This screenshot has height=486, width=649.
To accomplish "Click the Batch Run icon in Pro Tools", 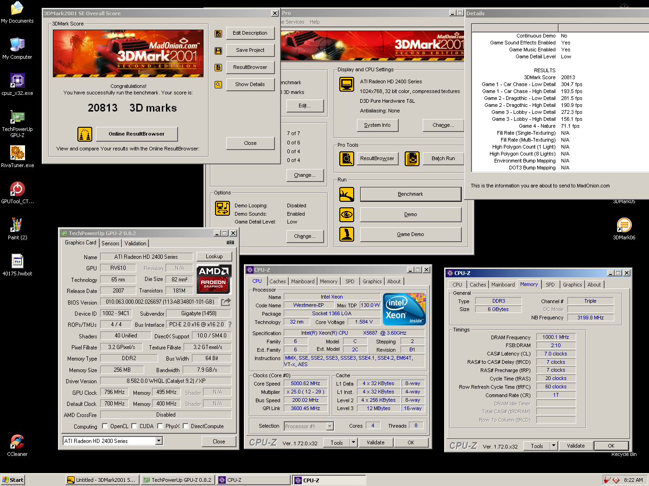I will (x=412, y=159).
